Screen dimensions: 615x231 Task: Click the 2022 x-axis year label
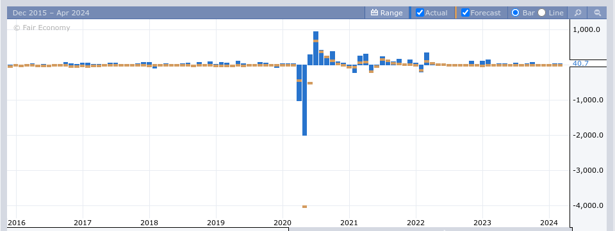tap(416, 223)
